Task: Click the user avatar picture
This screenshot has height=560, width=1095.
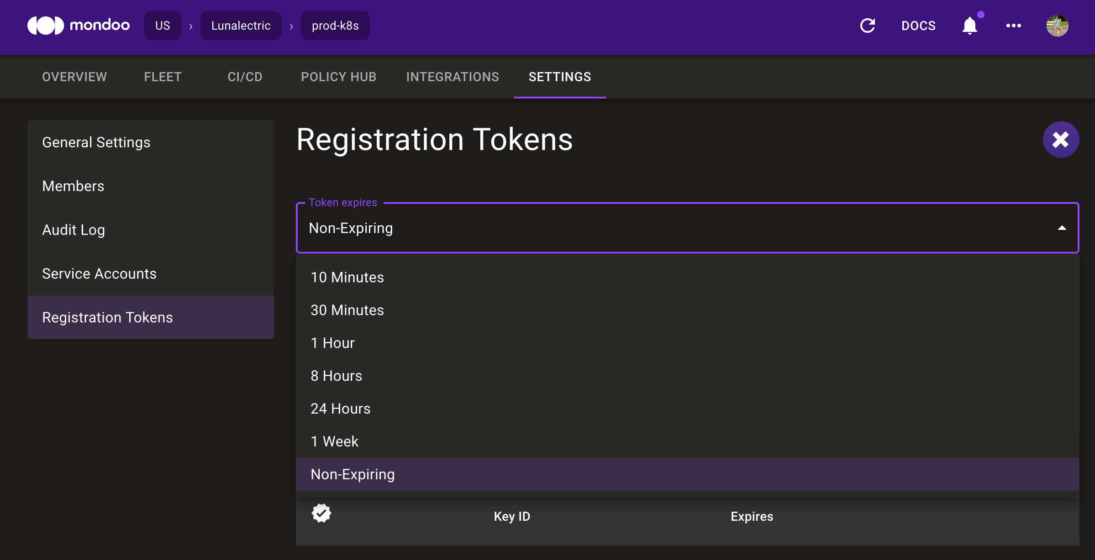Action: pyautogui.click(x=1057, y=26)
